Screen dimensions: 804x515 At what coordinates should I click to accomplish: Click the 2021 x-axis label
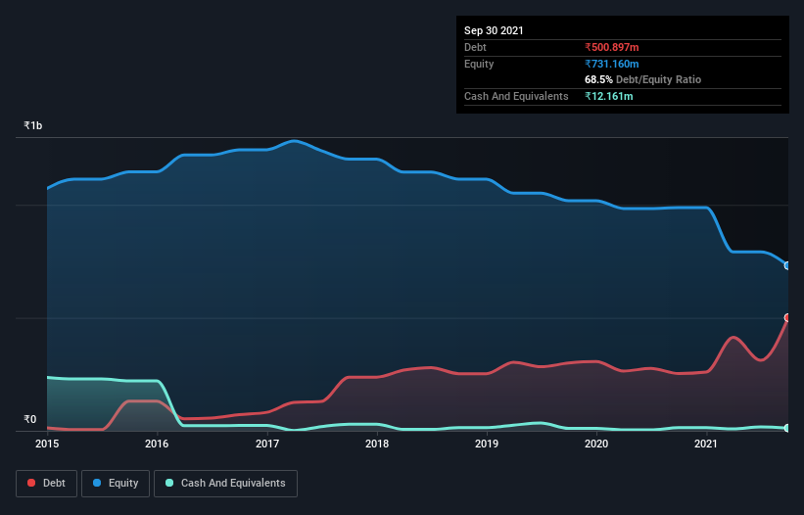[706, 444]
